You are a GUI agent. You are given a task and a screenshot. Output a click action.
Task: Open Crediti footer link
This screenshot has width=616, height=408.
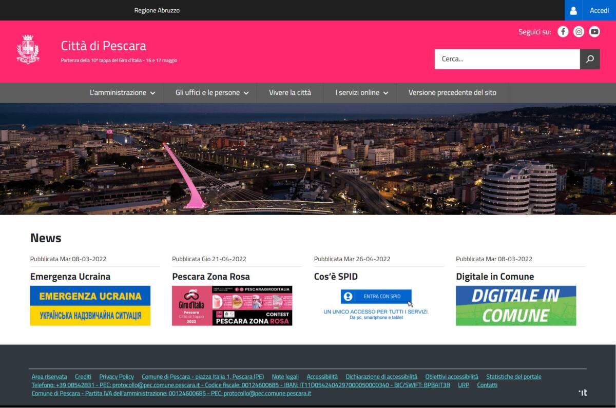coord(83,377)
